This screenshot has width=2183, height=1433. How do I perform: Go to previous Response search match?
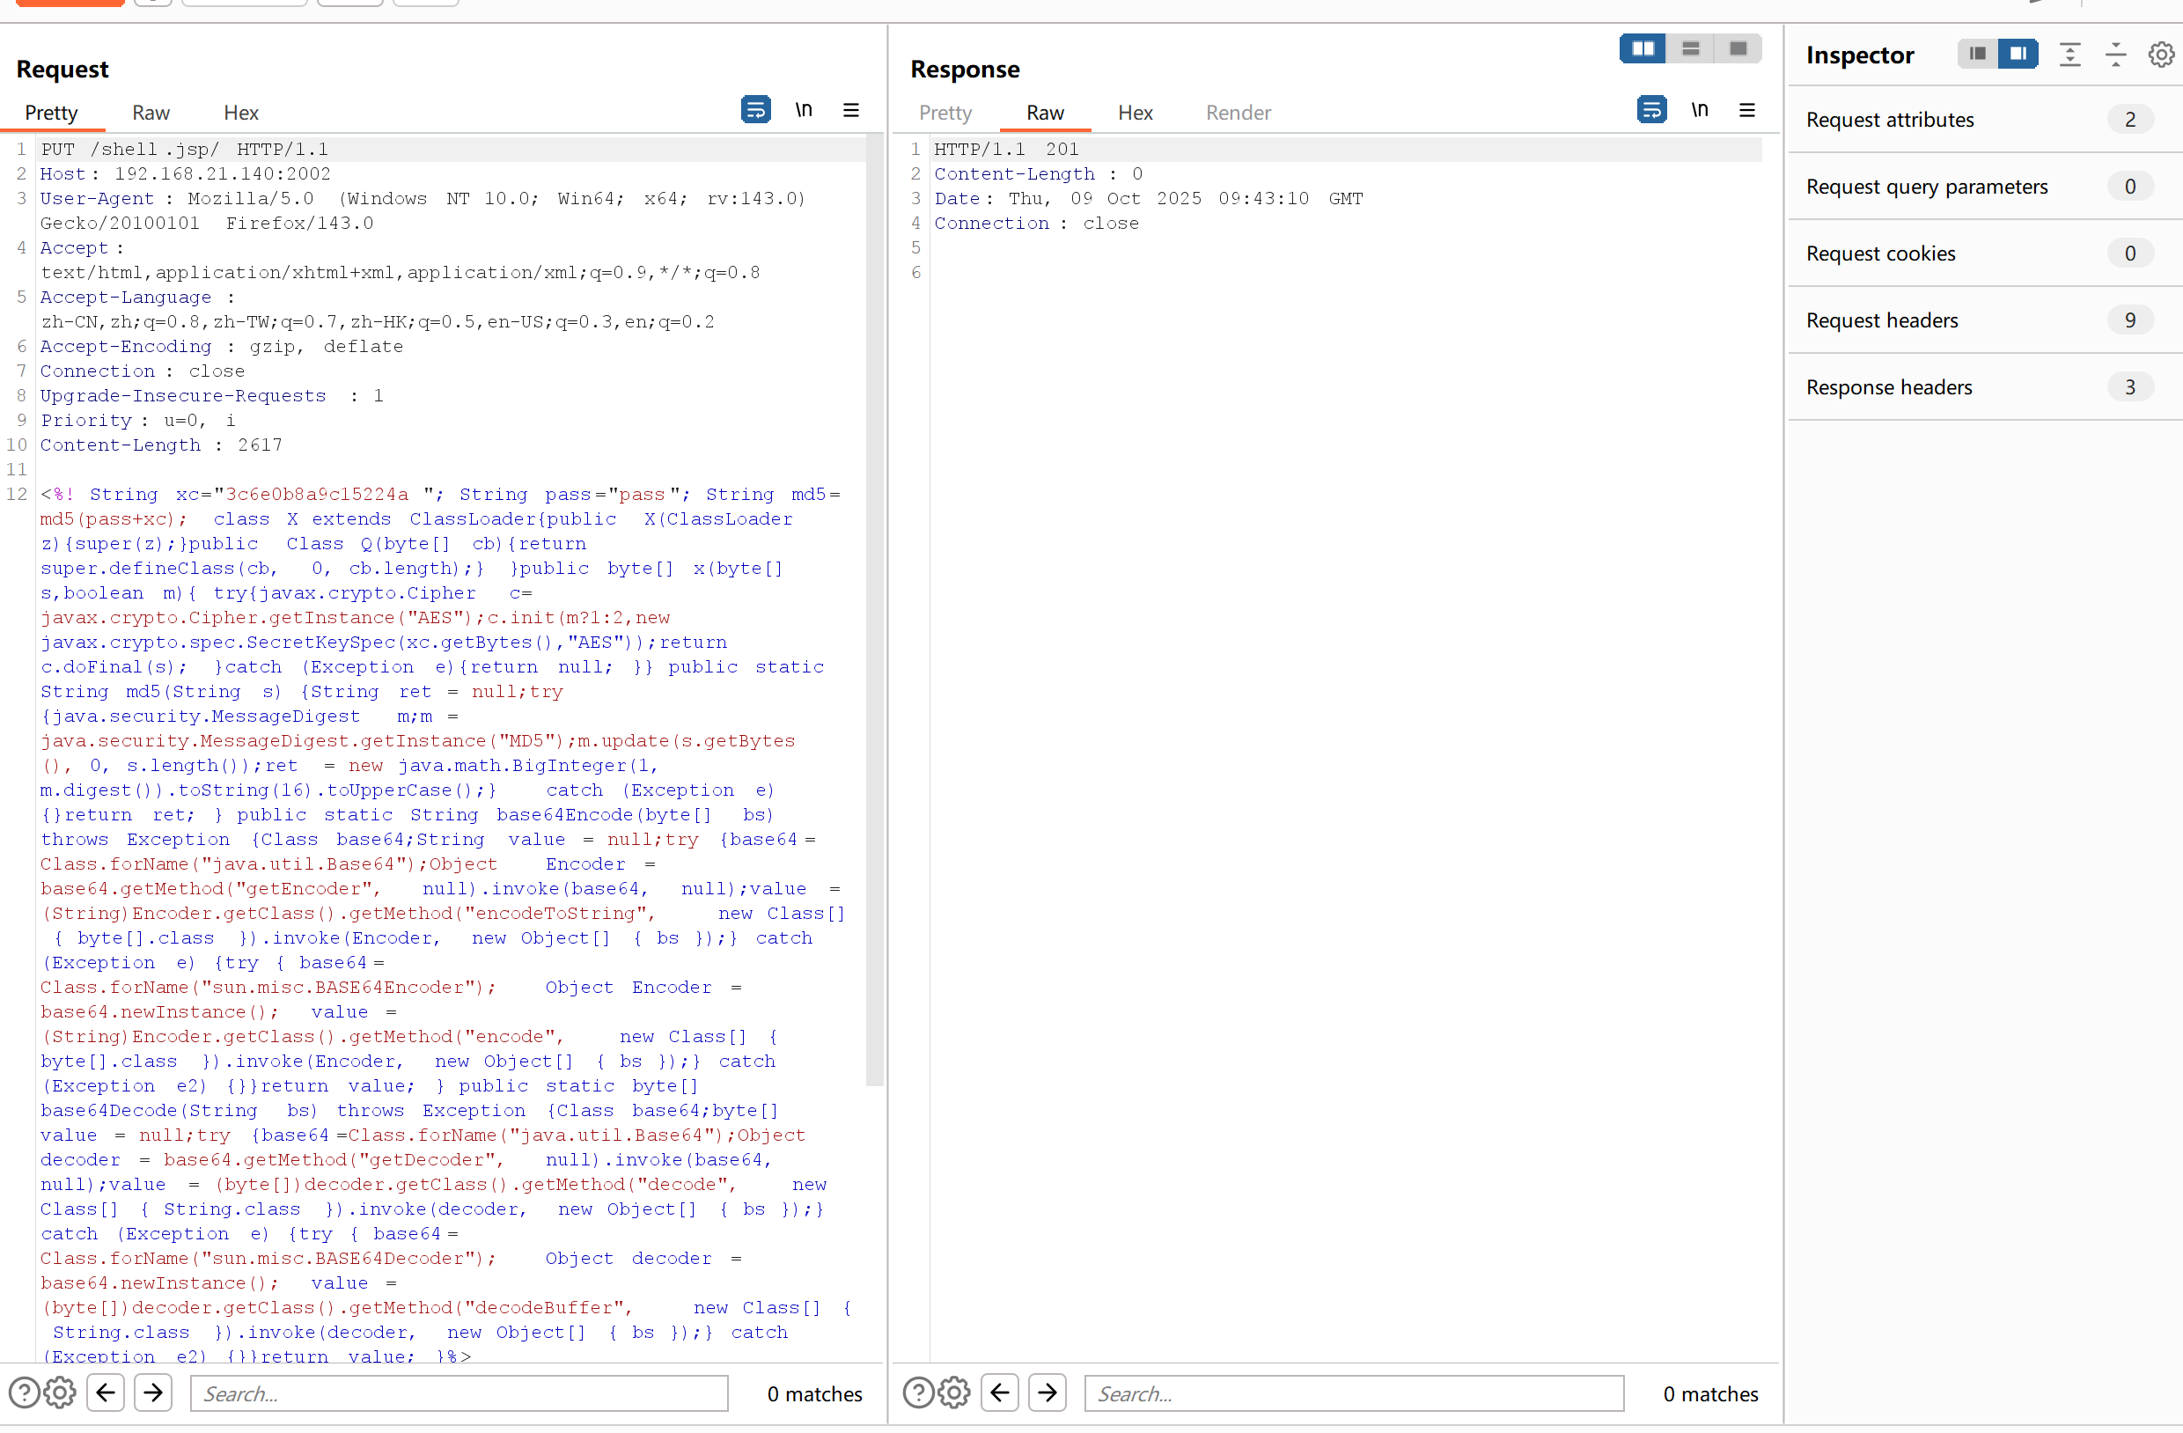1000,1393
